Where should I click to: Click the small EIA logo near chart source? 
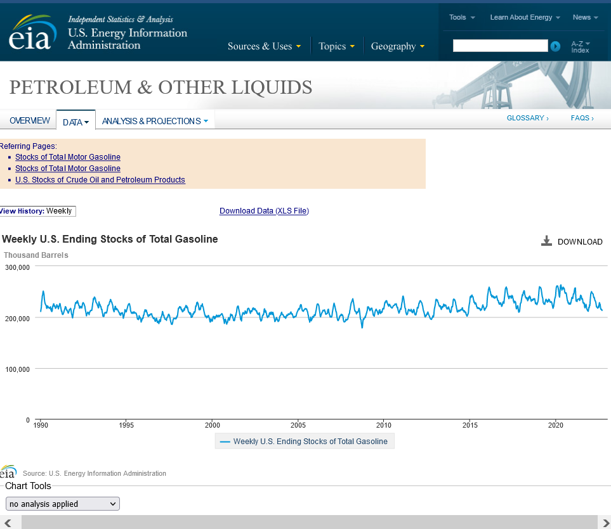pos(8,472)
